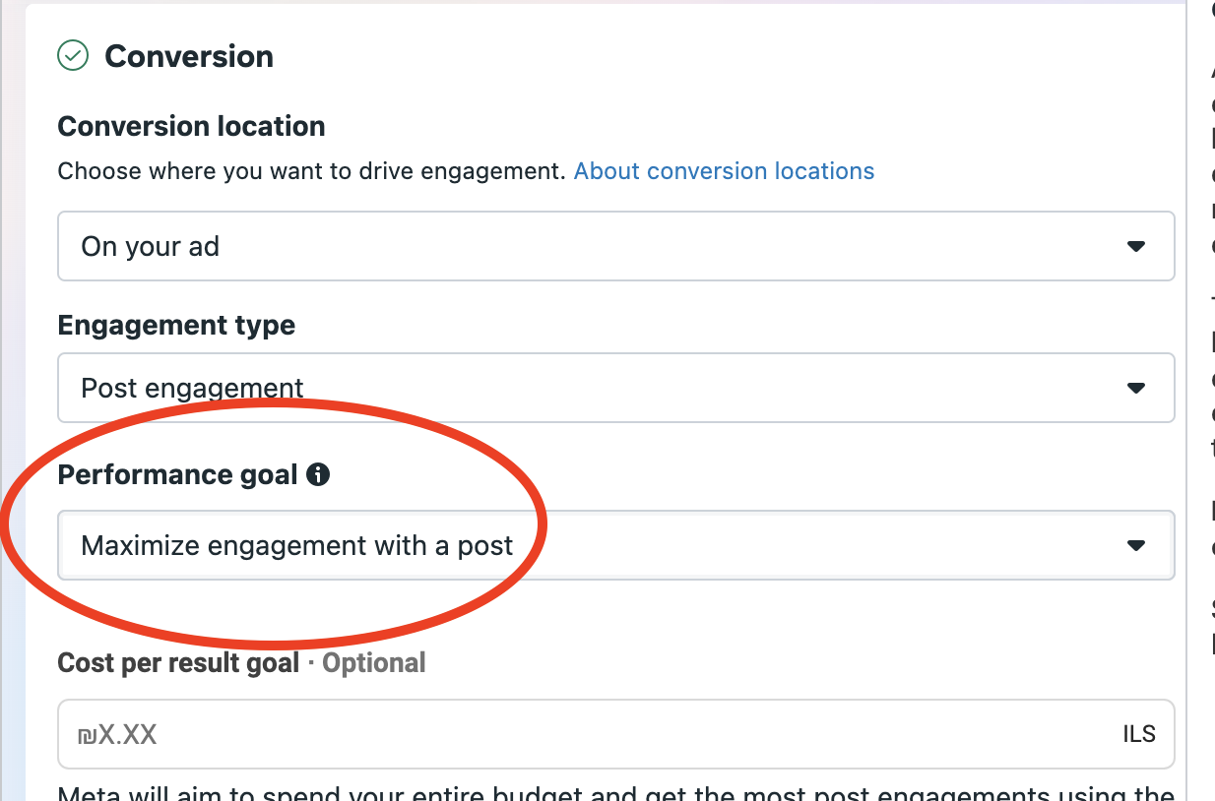Click the arrow icon in Maximize engagement dropdown
Screen dimensions: 1215x801
(1136, 545)
